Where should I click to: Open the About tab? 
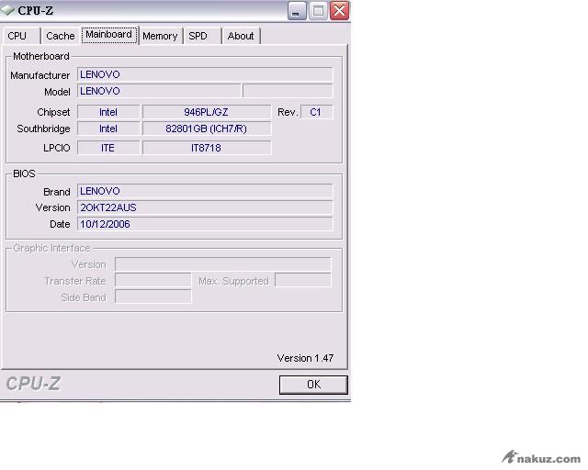coord(241,36)
